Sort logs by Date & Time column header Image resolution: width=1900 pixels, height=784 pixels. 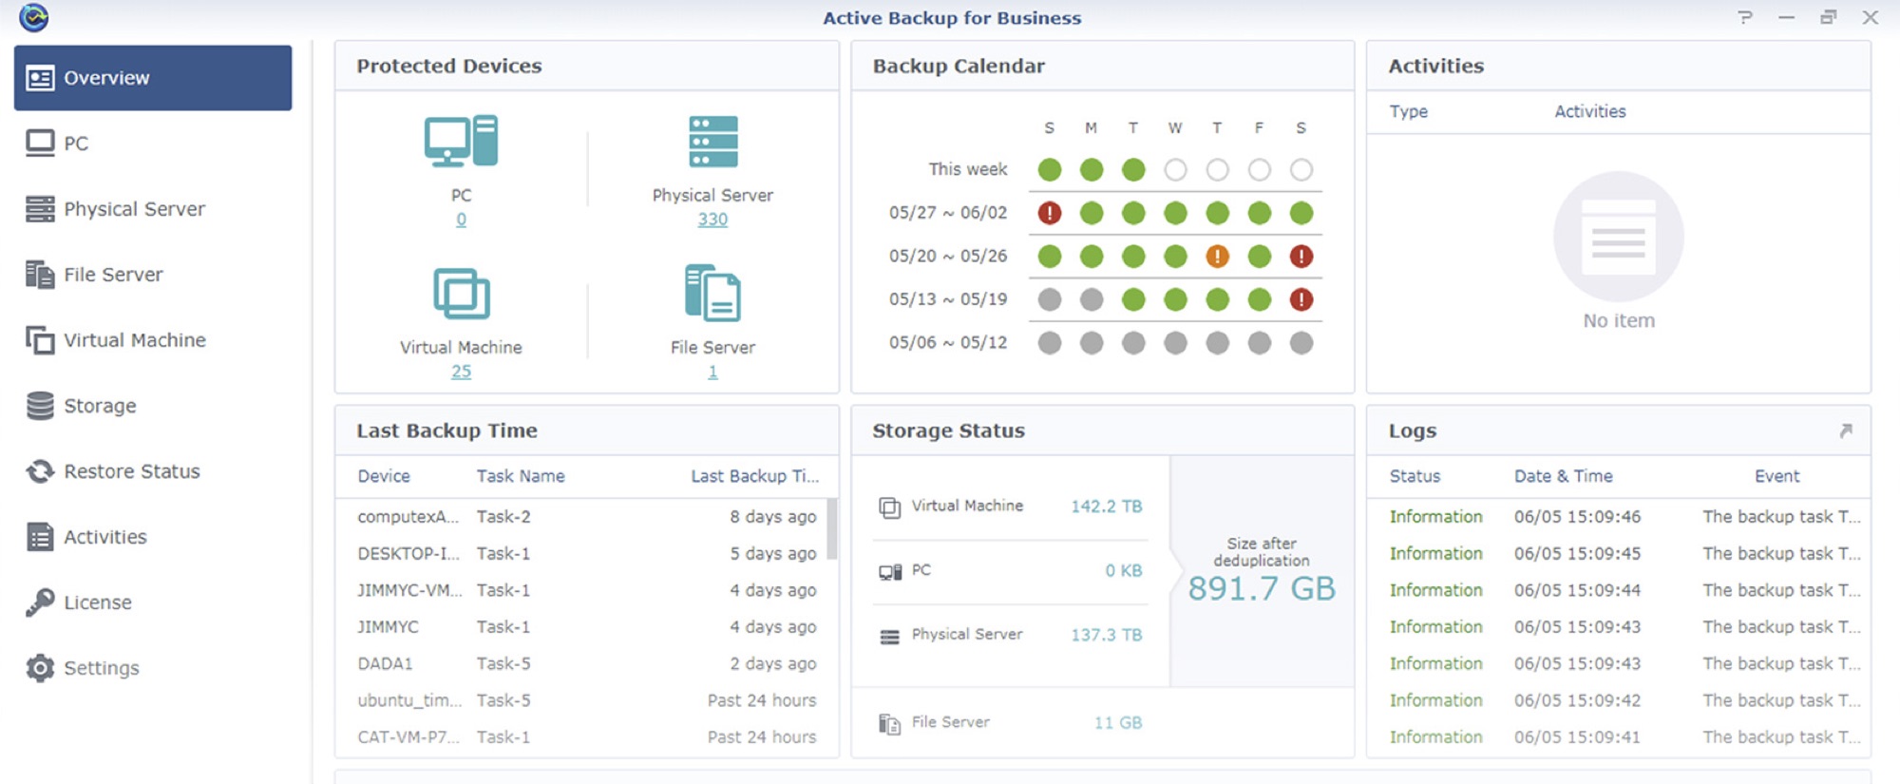pos(1563,476)
